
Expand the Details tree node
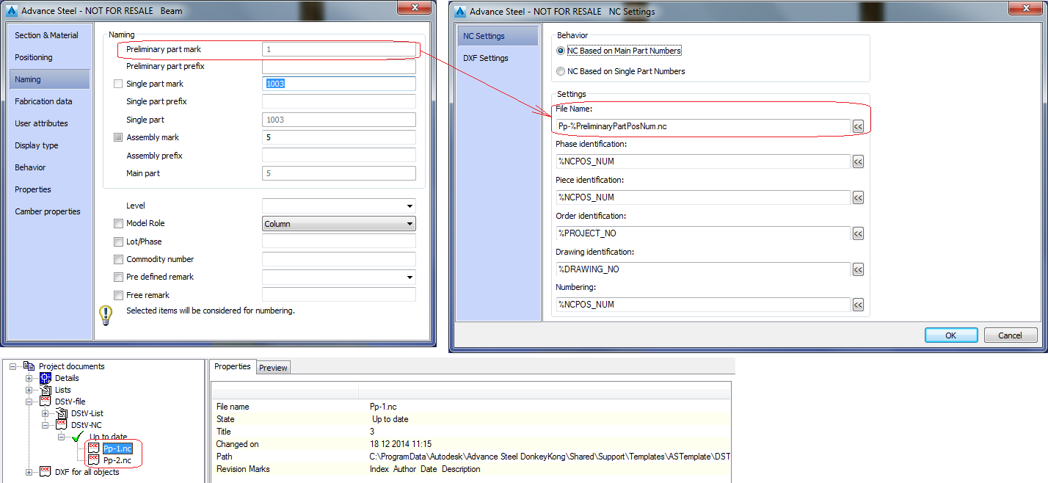[x=30, y=378]
